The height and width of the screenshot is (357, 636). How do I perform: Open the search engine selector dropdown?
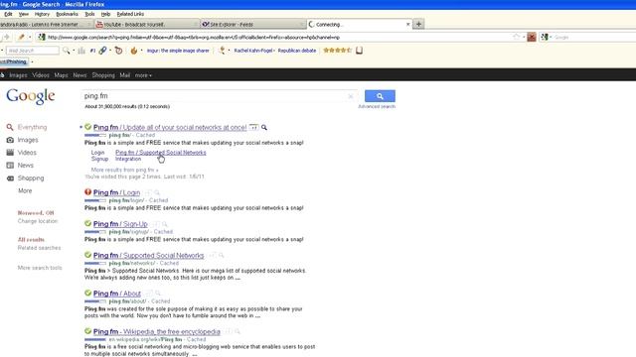(546, 38)
